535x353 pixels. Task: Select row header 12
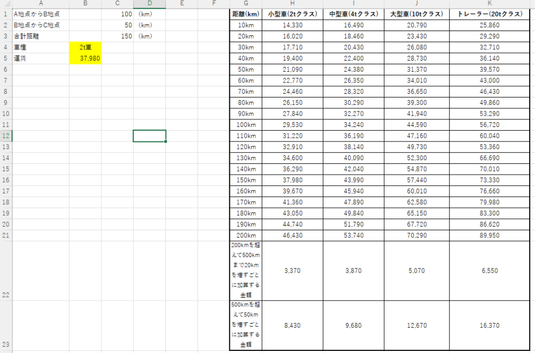5,136
